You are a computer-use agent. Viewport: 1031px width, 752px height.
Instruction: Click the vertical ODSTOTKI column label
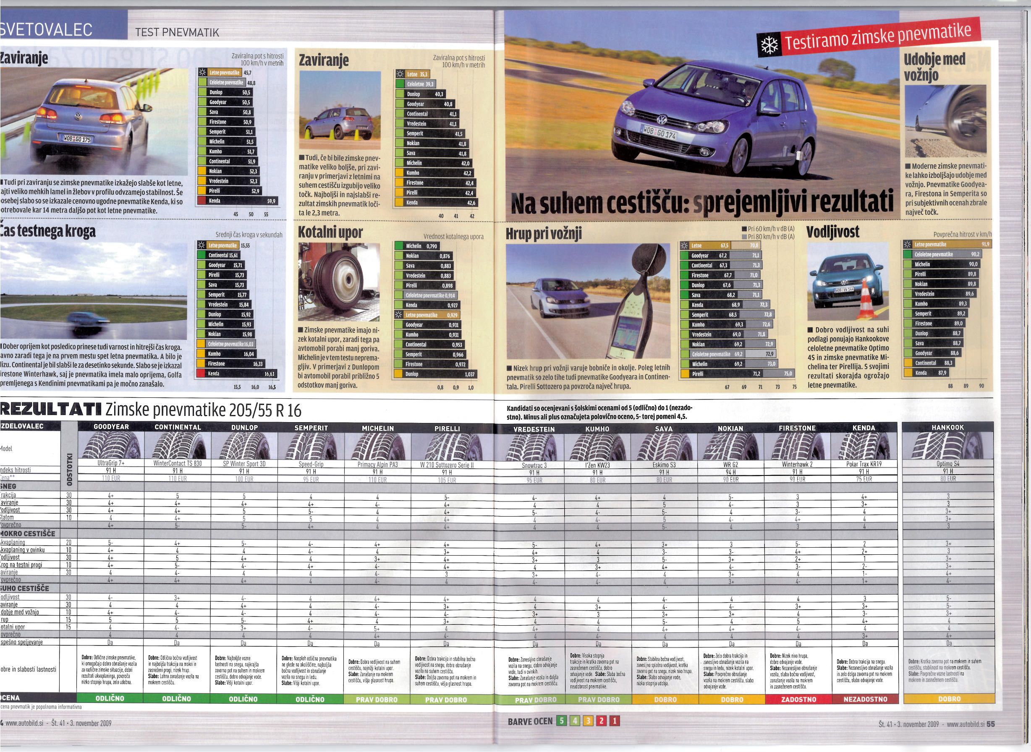tap(70, 468)
